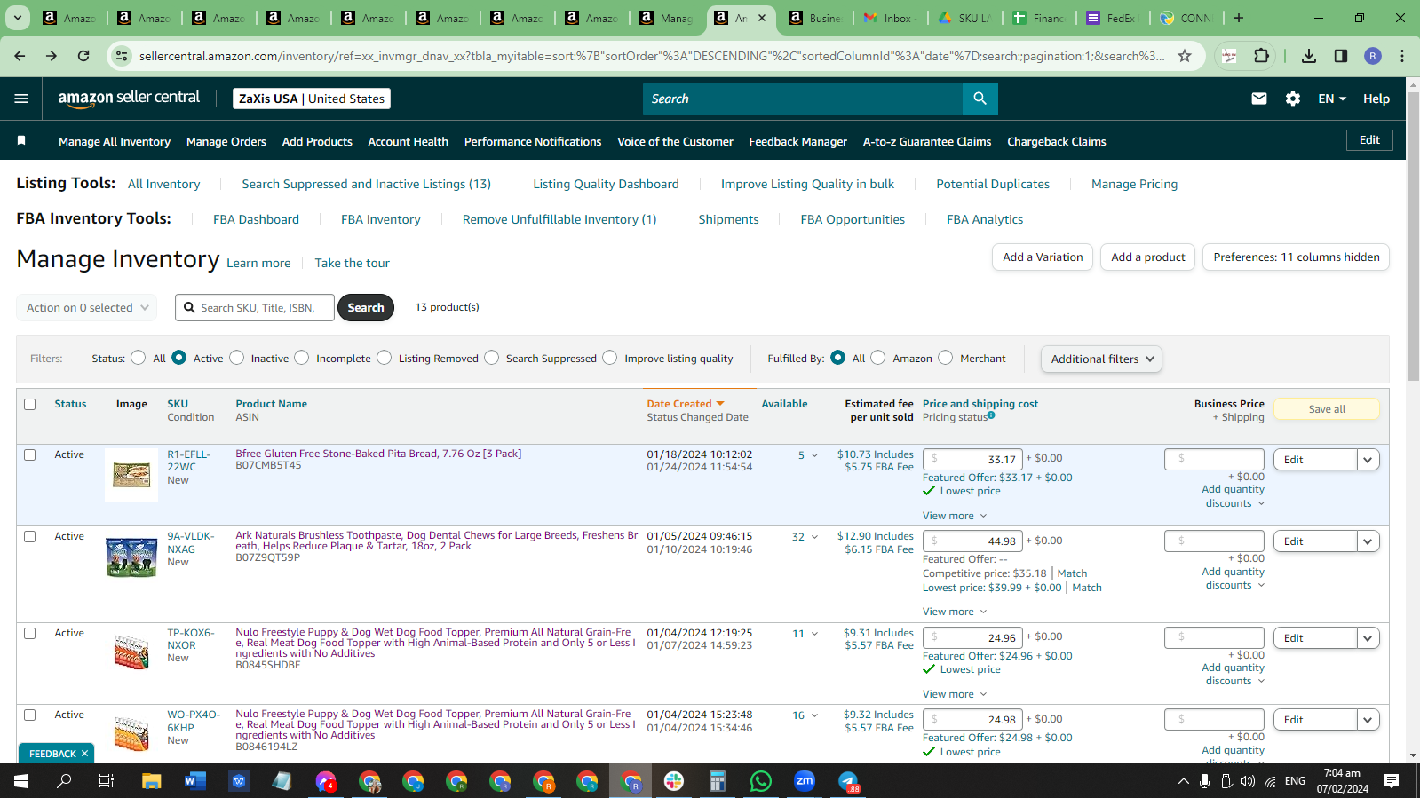Click the price field showing 33.17
Image resolution: width=1420 pixels, height=798 pixels.
pos(972,459)
